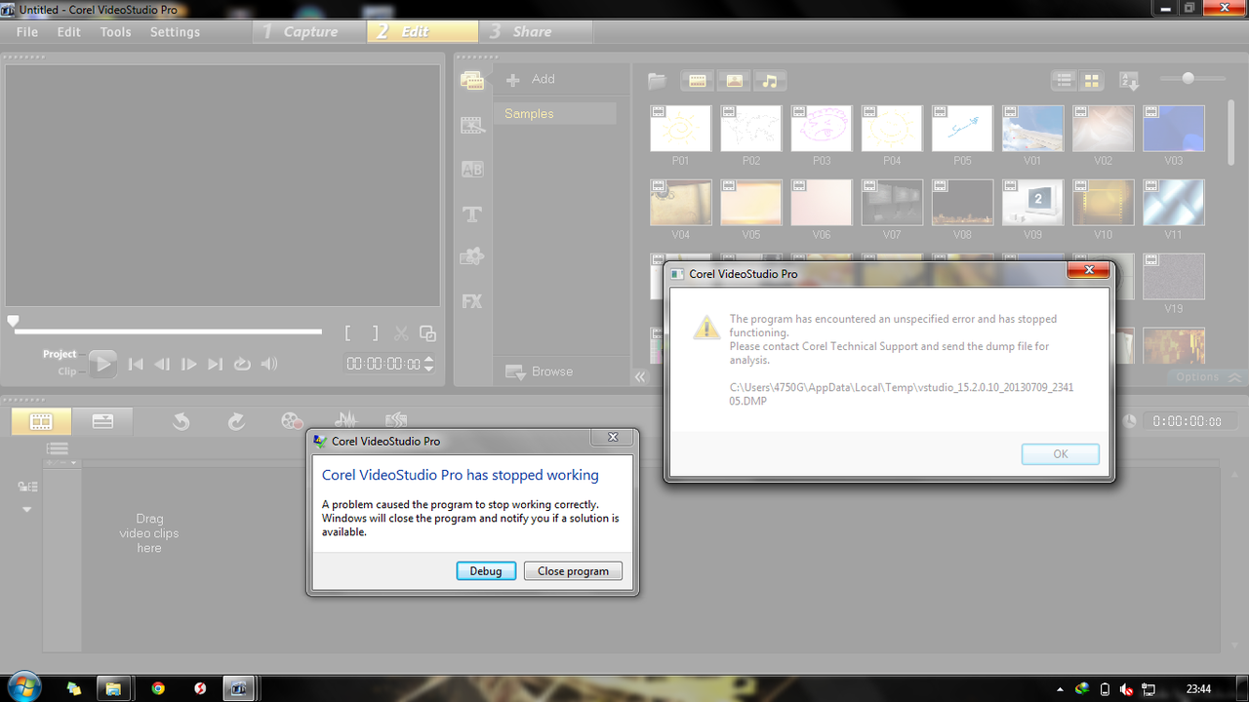Click the Split Clip scissors icon
Image resolution: width=1249 pixels, height=702 pixels.
click(x=401, y=333)
